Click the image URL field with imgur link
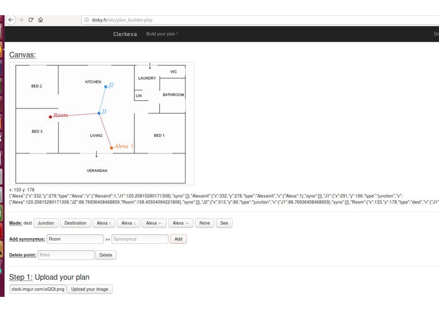This screenshot has width=439, height=312. click(38, 289)
